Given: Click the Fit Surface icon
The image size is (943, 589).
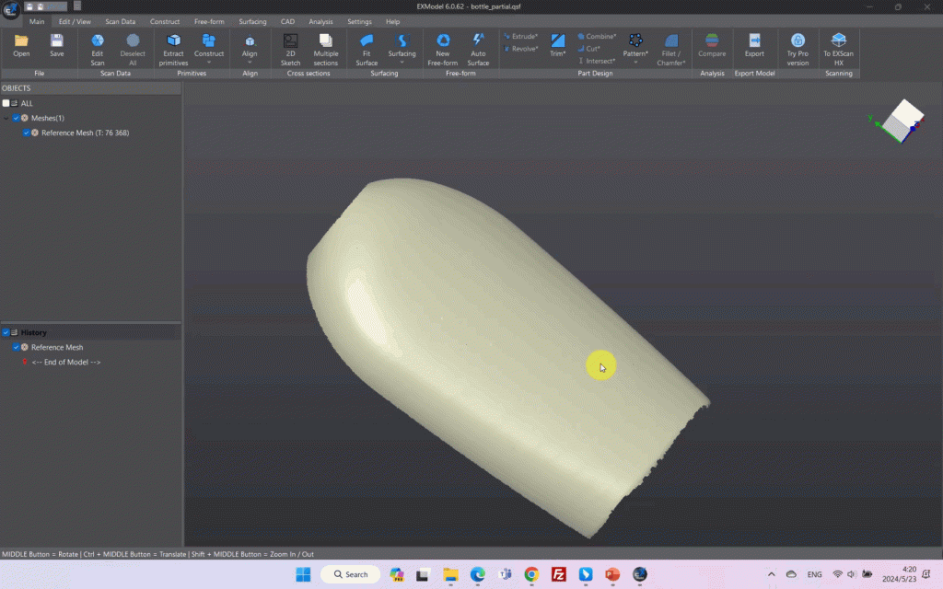Looking at the screenshot, I should (367, 40).
